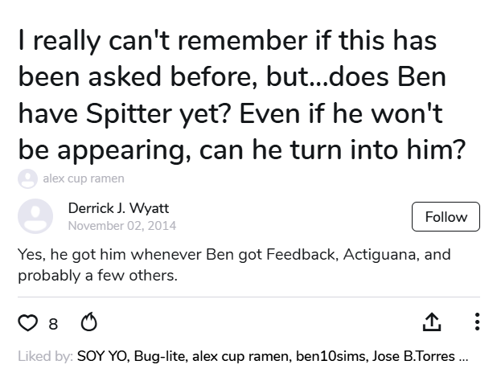This screenshot has width=497, height=373.
Task: Open alex cup ramen asker profile
Action: point(83,178)
